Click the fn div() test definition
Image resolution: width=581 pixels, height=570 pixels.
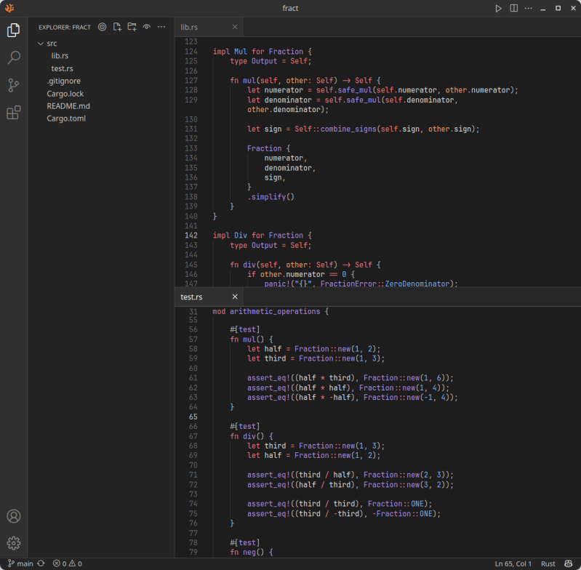pos(251,436)
